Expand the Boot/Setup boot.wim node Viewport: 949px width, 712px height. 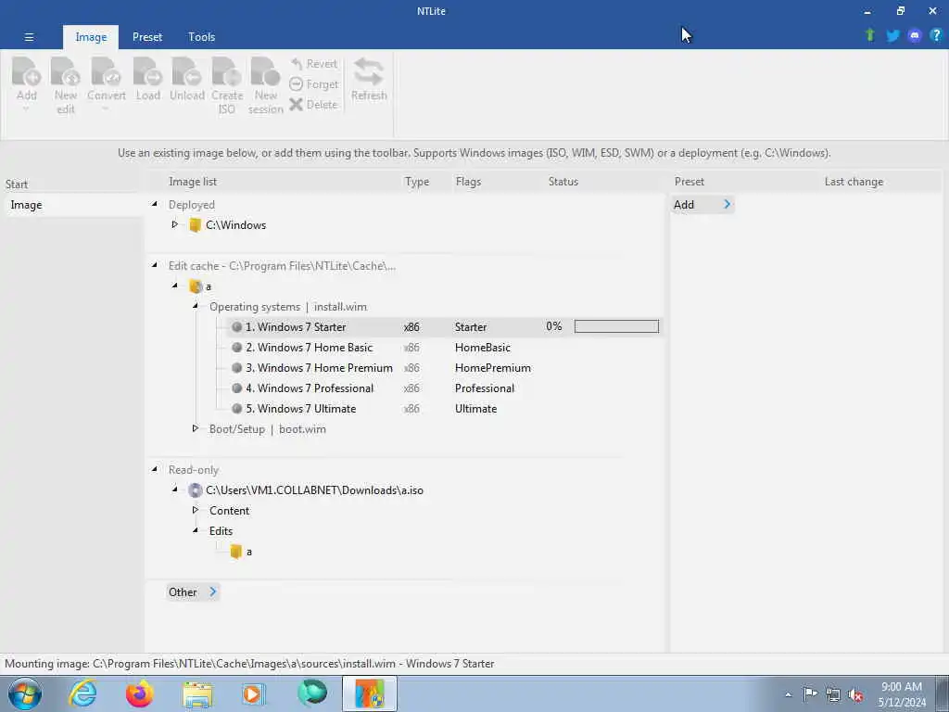(196, 428)
